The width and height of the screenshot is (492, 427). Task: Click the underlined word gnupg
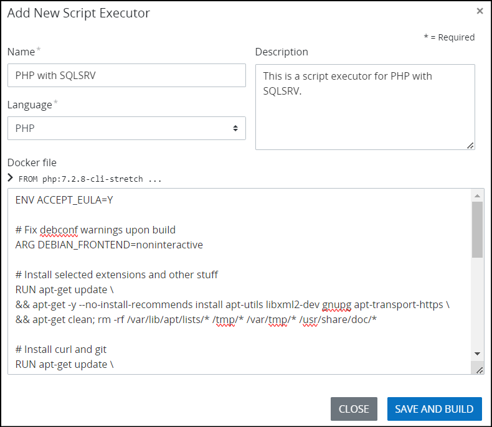pyautogui.click(x=337, y=304)
